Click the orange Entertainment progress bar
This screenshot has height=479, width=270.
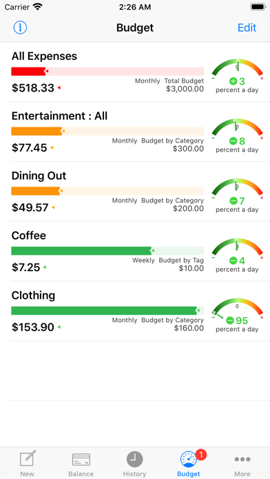[107, 131]
